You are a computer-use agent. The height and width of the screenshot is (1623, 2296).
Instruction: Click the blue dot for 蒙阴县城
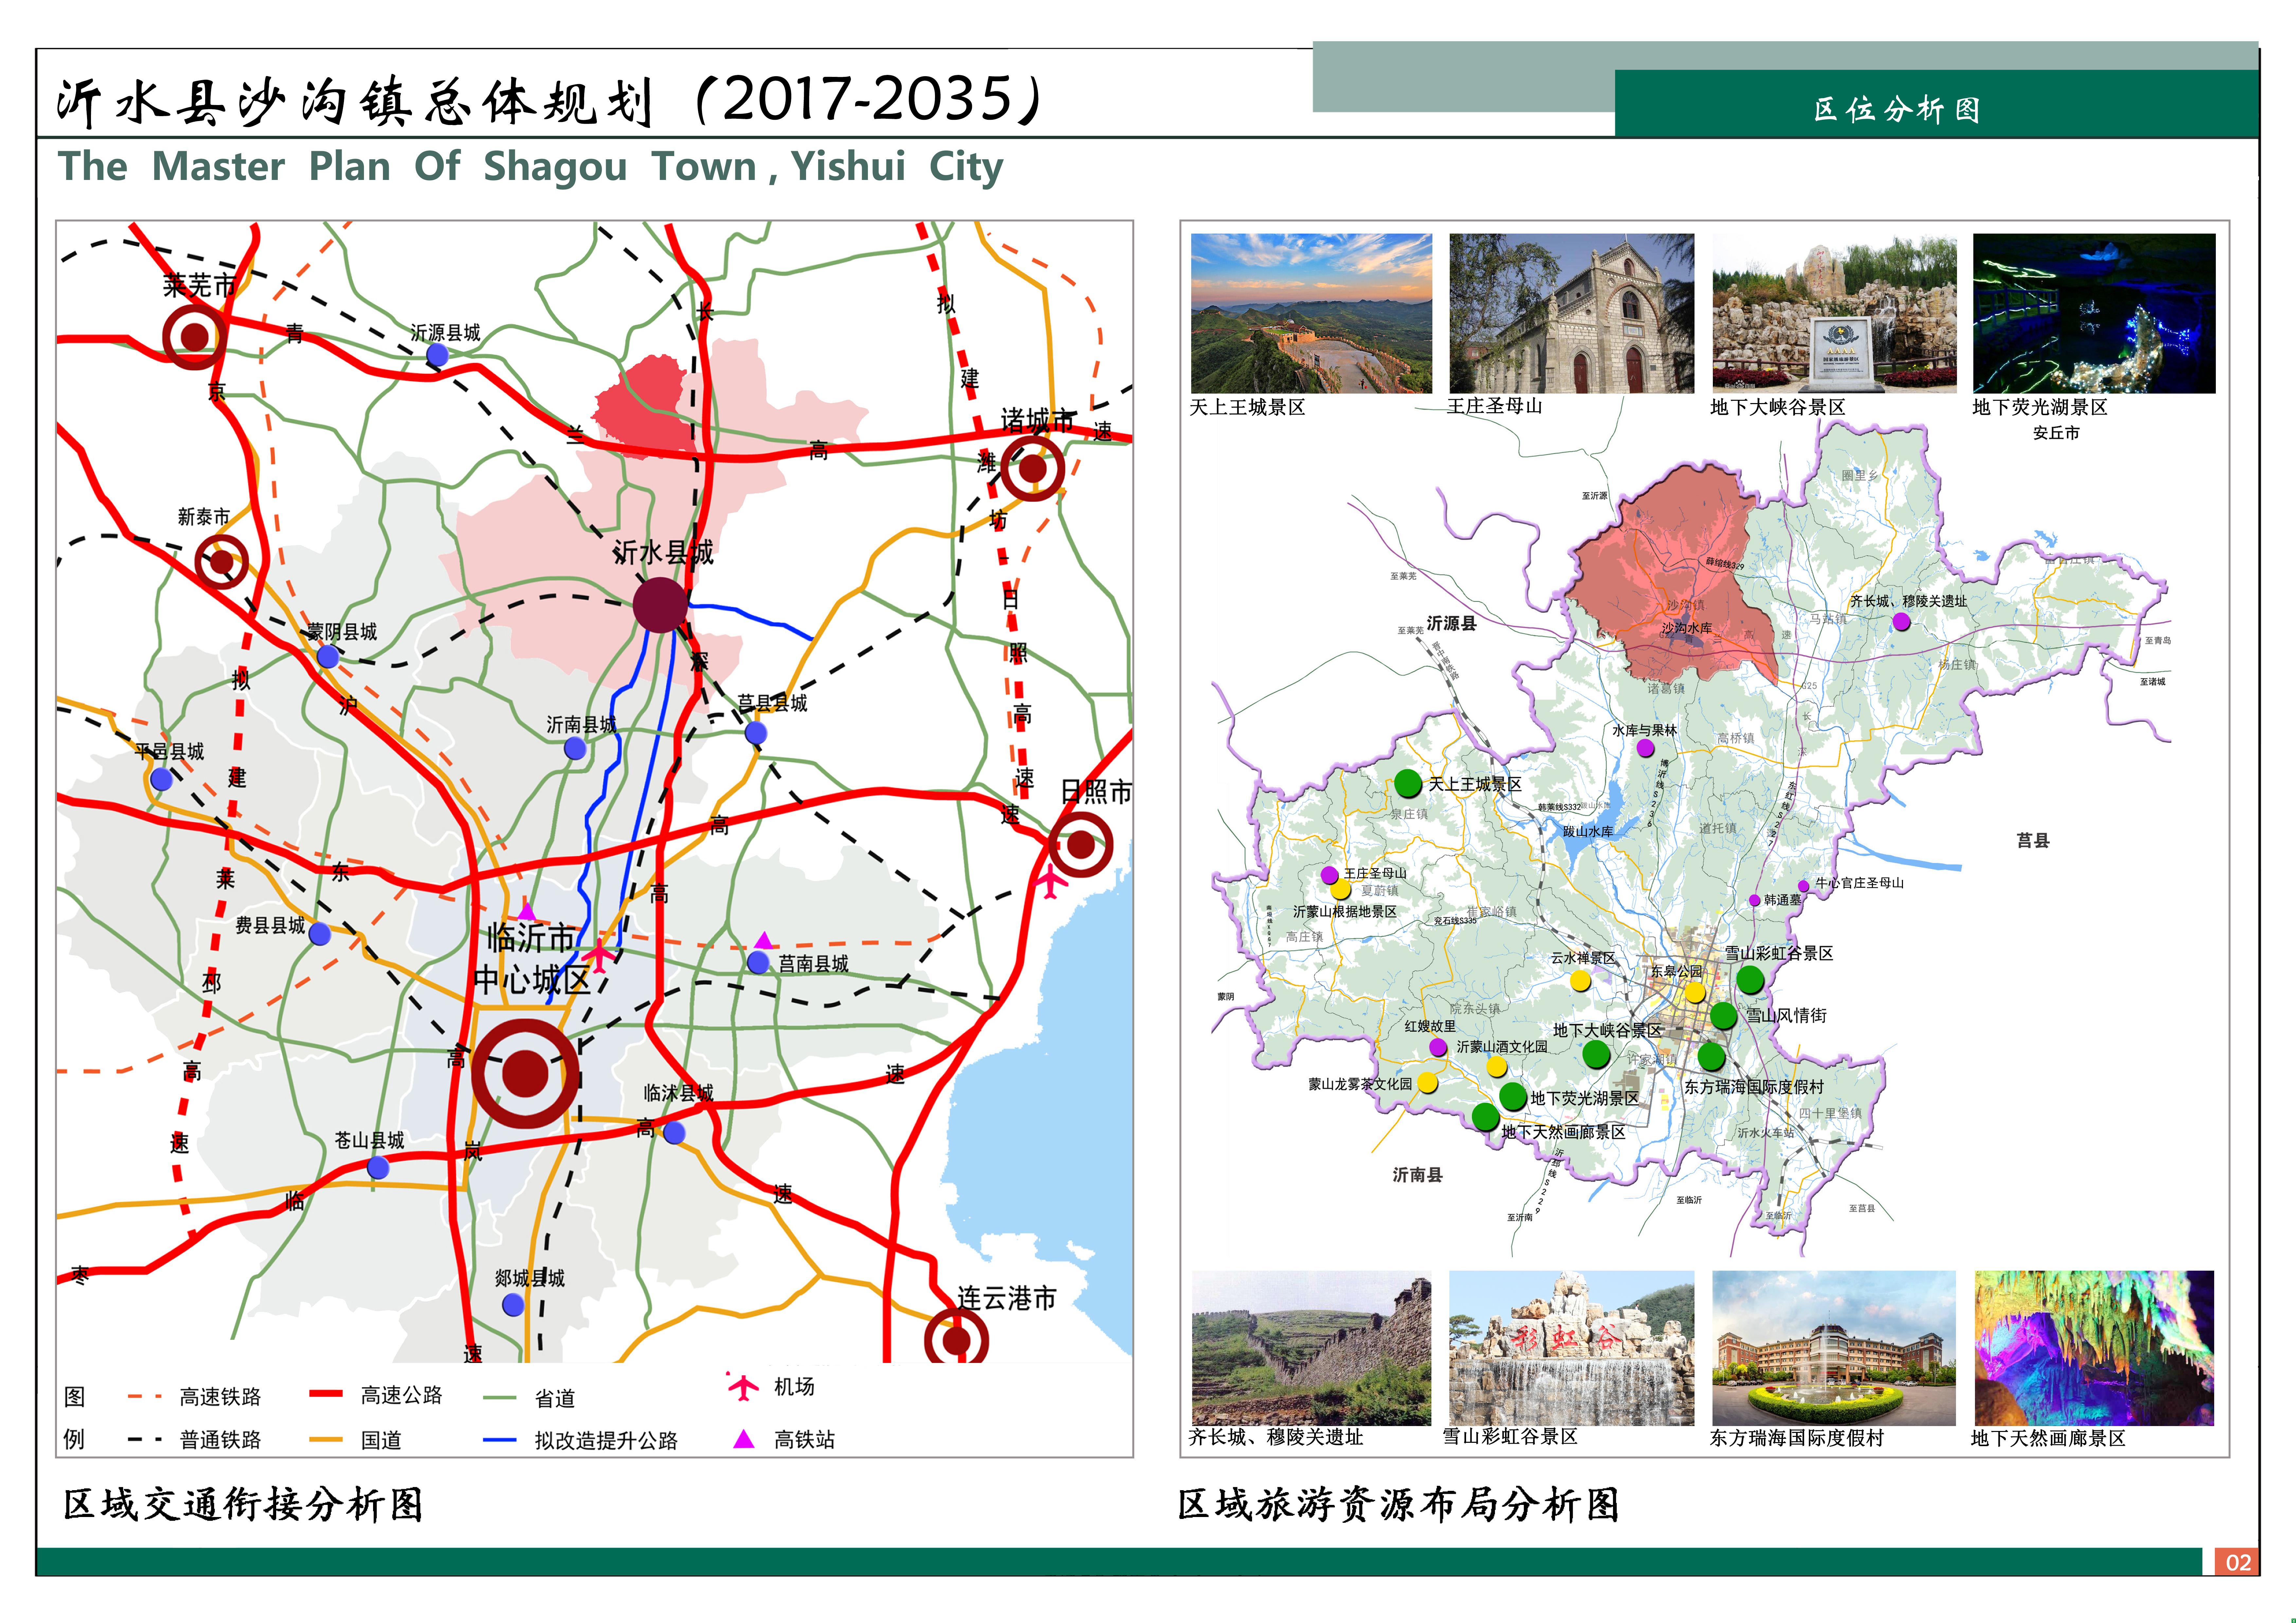pos(327,657)
